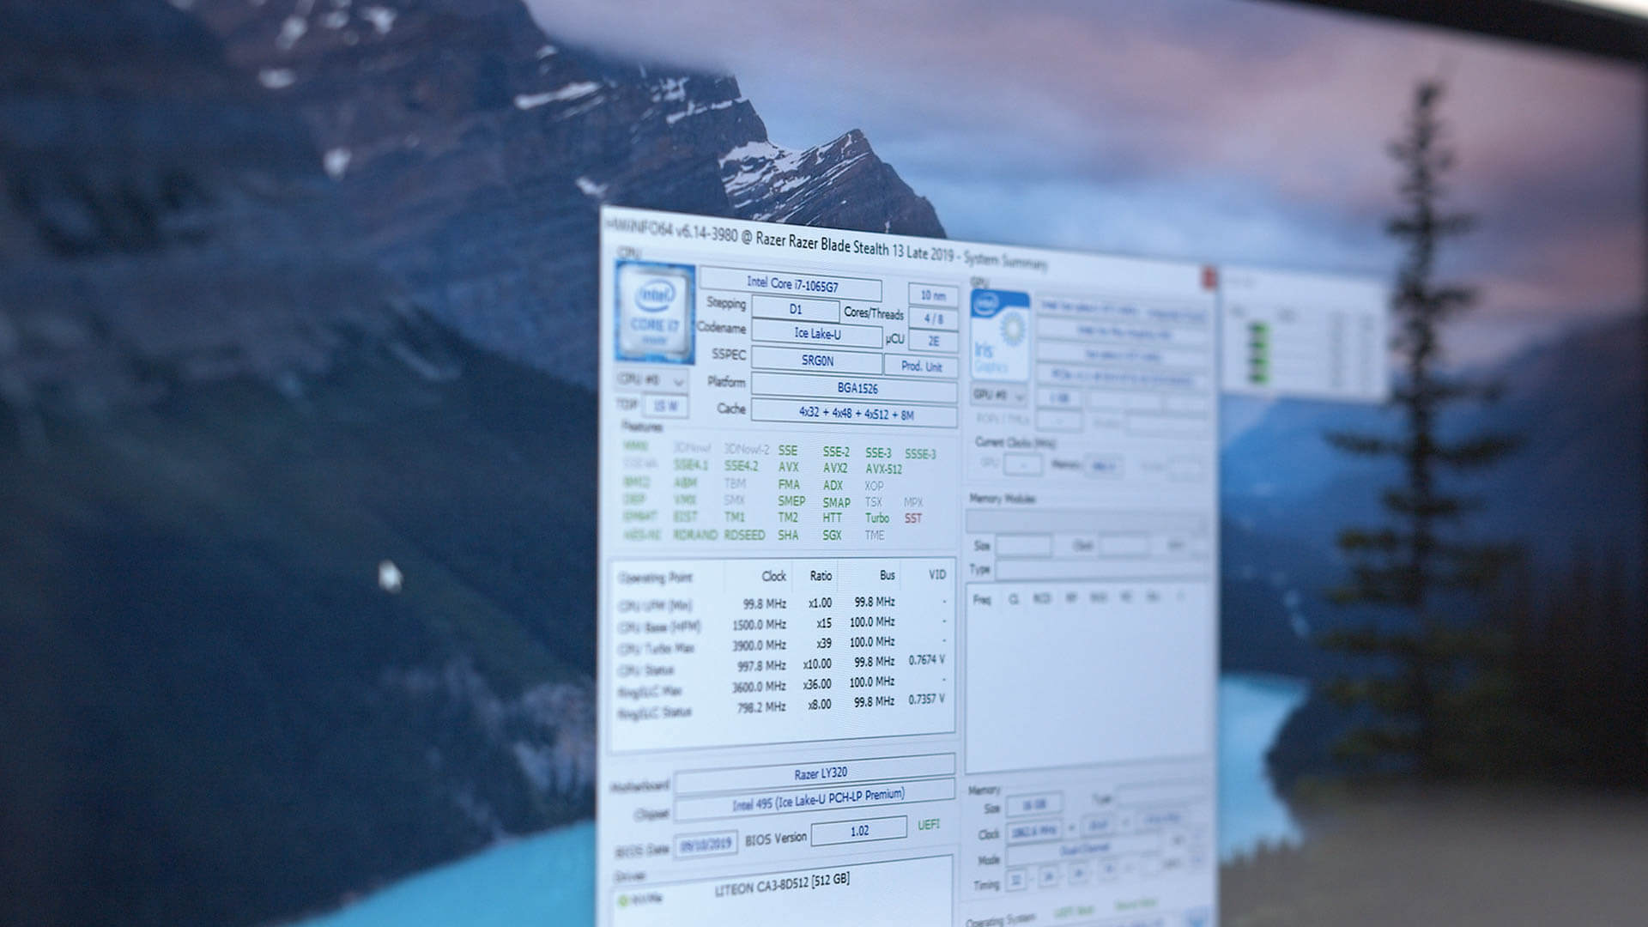
Task: Click the Intel 495 chipset field
Action: pyautogui.click(x=817, y=800)
